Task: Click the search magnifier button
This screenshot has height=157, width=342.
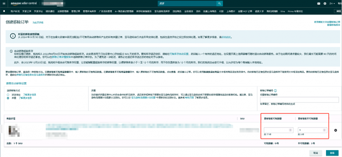Action: coord(219,3)
